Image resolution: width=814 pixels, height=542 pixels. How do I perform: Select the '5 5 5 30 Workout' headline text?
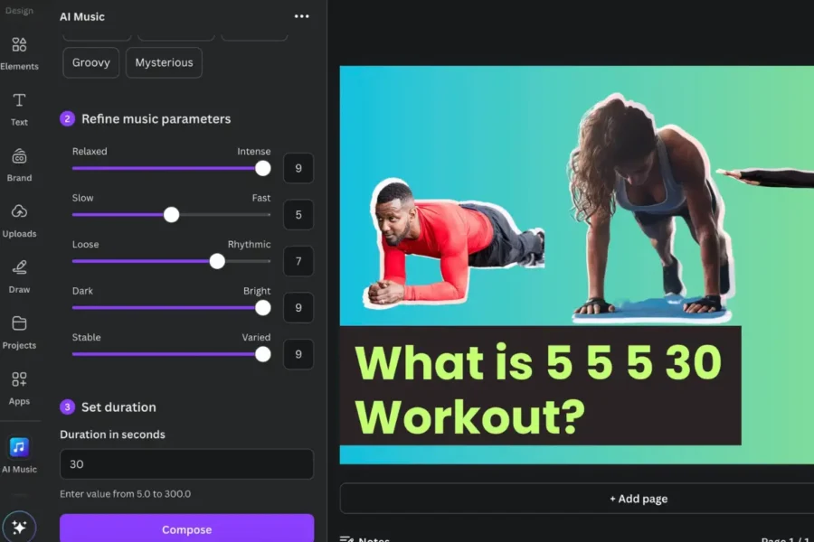(x=538, y=389)
